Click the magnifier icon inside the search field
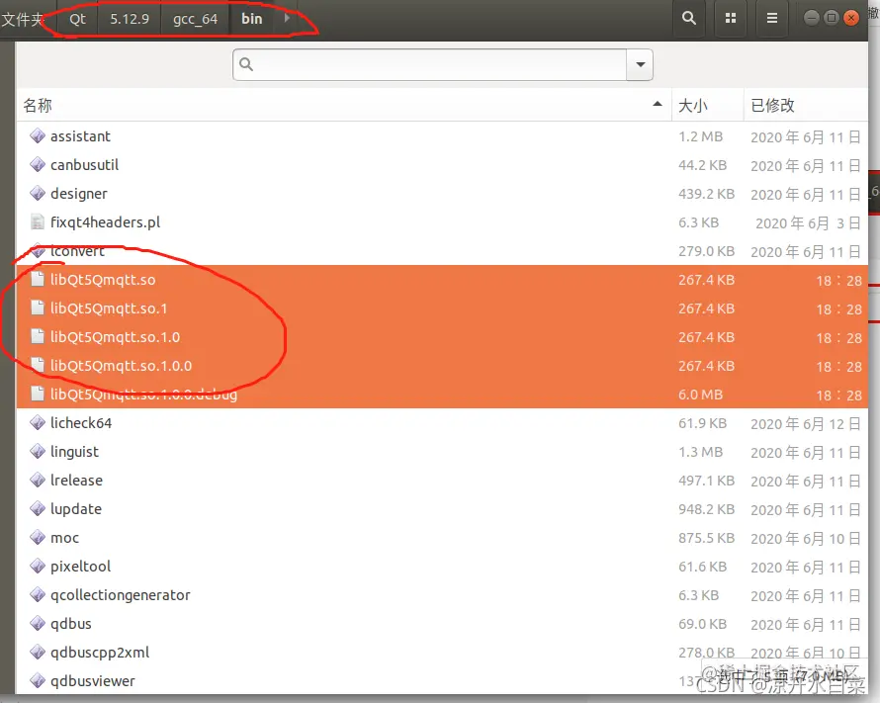 246,64
